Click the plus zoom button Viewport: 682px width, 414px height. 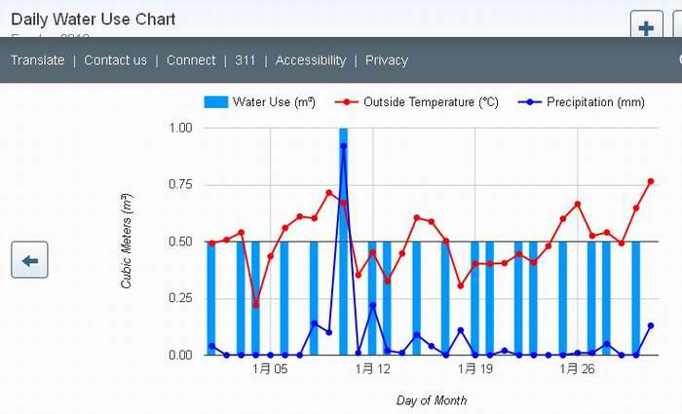pyautogui.click(x=646, y=25)
